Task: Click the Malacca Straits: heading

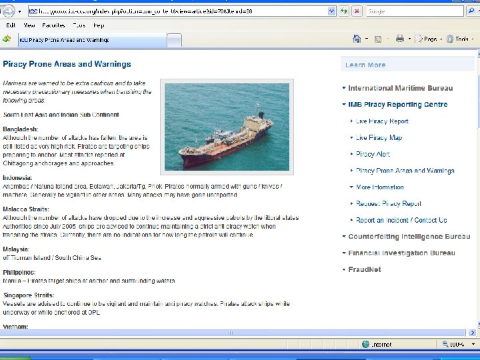Action: 26,209
